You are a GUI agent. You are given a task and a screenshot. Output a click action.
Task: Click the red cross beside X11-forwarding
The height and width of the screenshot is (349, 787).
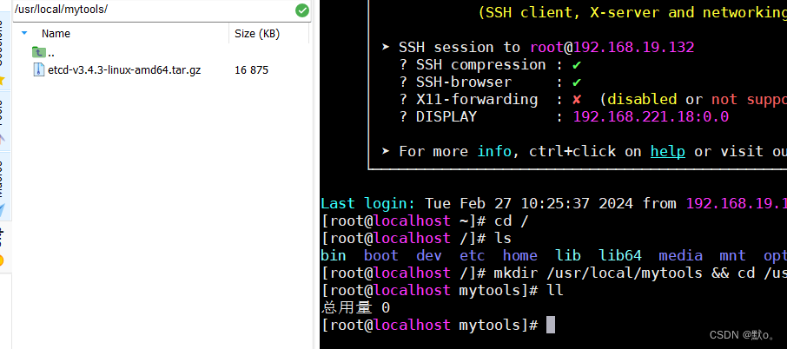tap(577, 99)
